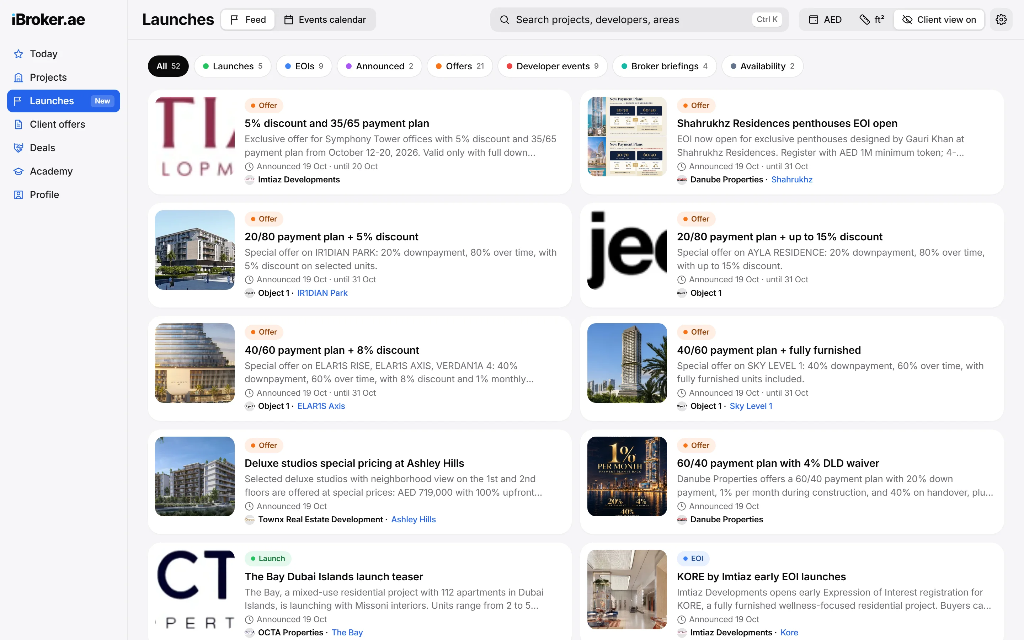The image size is (1024, 640).
Task: Open the Sky Level 1 tower thumbnail
Action: (627, 363)
